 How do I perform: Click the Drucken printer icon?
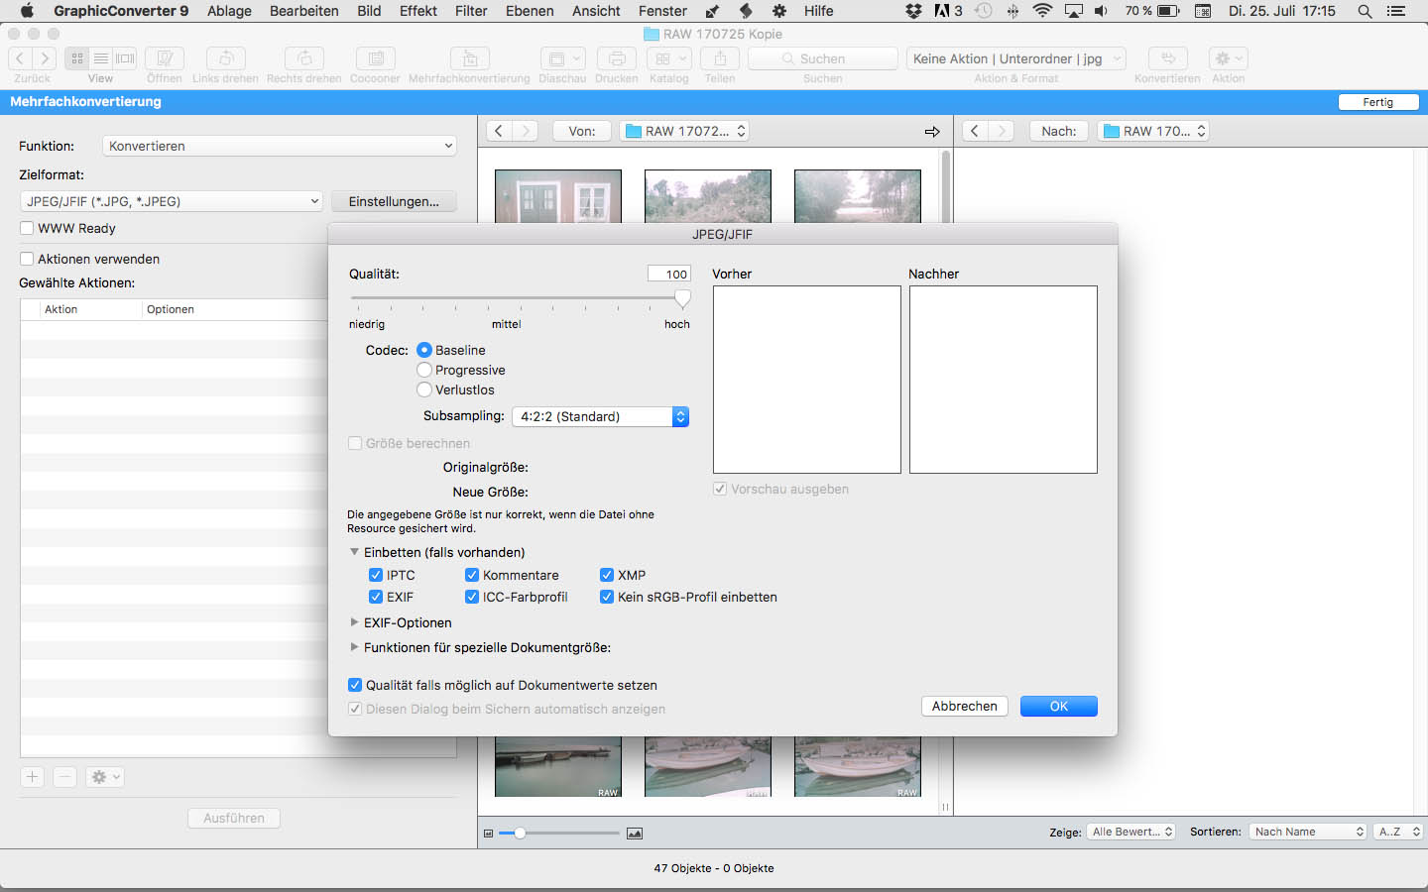coord(616,59)
